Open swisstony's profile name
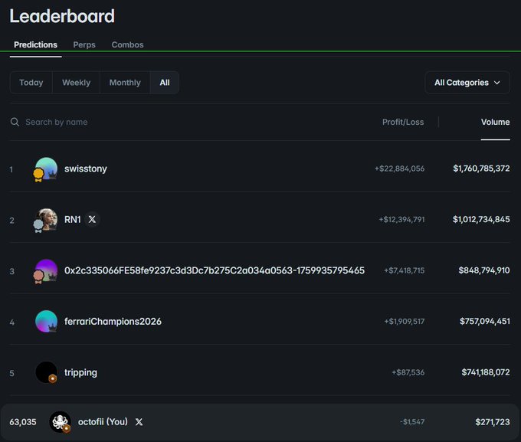 [86, 169]
